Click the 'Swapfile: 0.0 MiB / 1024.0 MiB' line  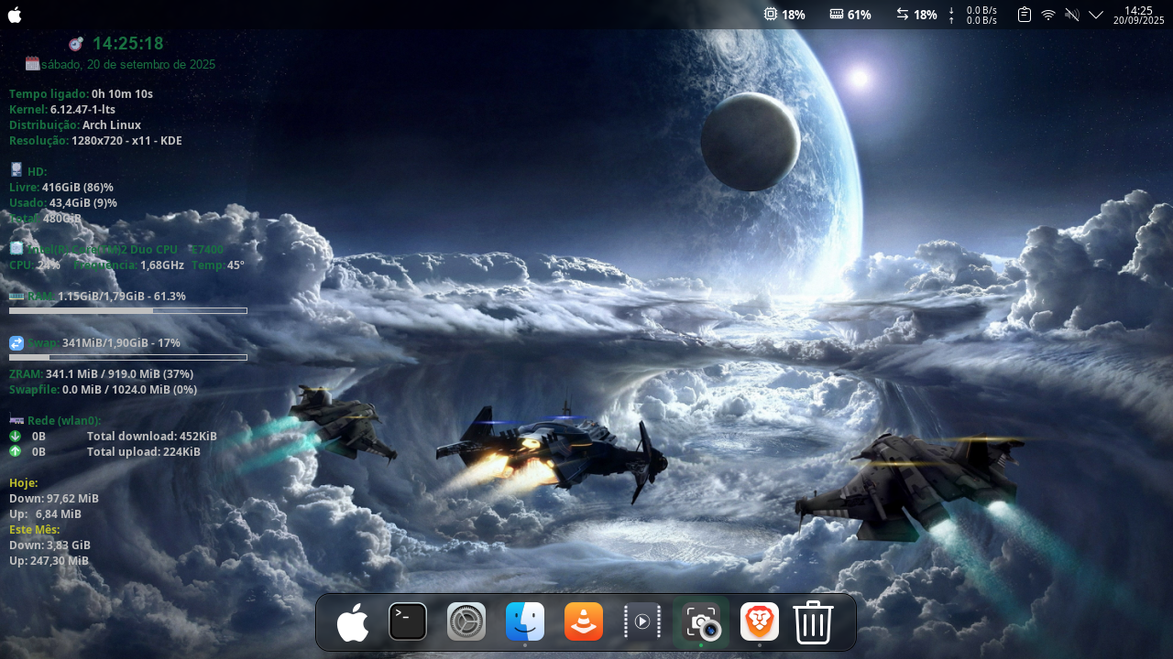(104, 390)
